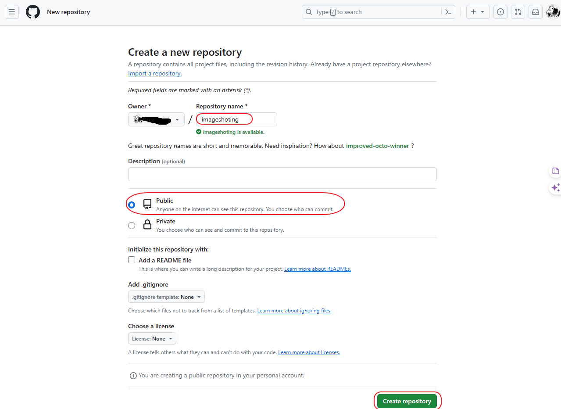This screenshot has height=409, width=561.
Task: Follow the Import a repository link
Action: coord(155,73)
